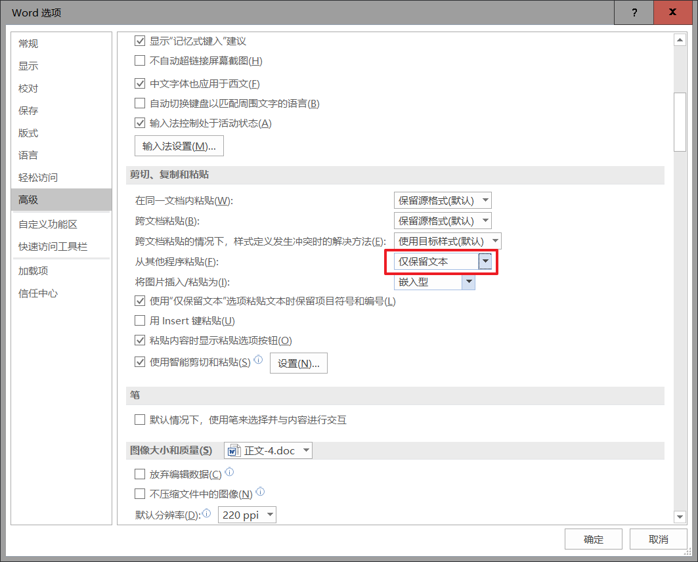
Task: Click the 设置 button for smart cut-paste
Action: pos(299,363)
